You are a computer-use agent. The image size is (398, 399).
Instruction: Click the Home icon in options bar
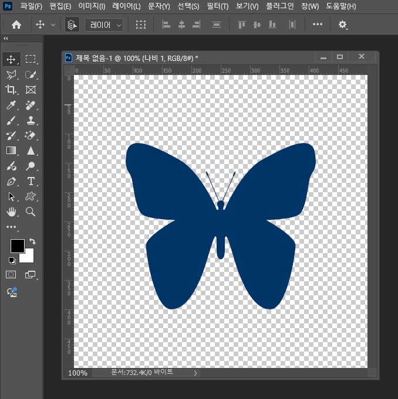coord(16,25)
